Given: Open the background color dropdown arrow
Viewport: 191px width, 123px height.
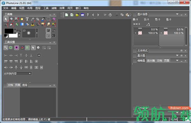Looking at the screenshot, I should coord(19,35).
